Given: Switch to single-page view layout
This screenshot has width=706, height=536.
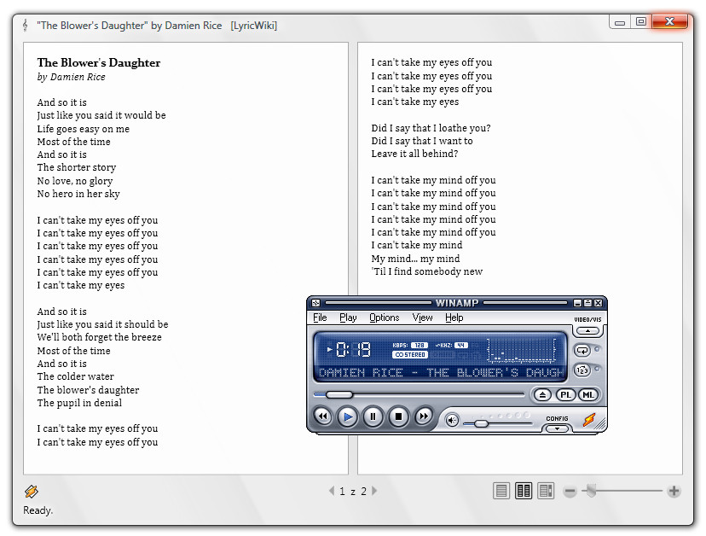Looking at the screenshot, I should (501, 491).
